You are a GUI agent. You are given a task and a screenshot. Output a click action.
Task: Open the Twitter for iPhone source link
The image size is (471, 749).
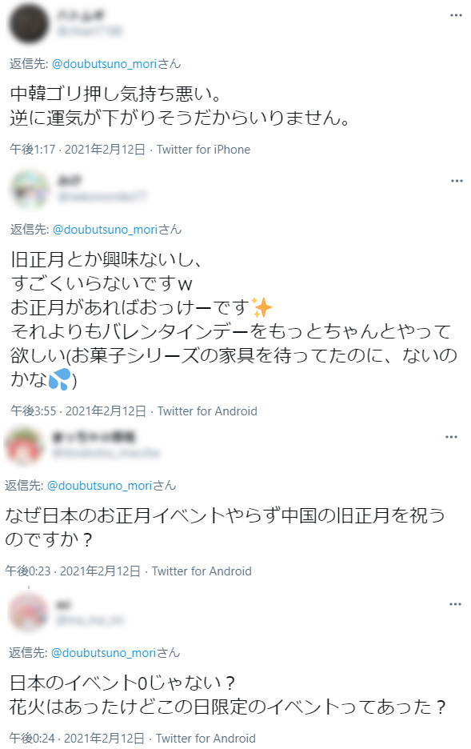(203, 150)
